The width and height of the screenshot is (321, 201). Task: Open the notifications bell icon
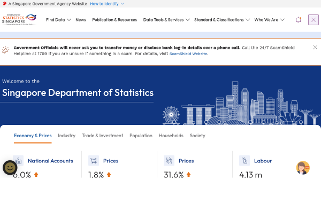click(x=299, y=20)
